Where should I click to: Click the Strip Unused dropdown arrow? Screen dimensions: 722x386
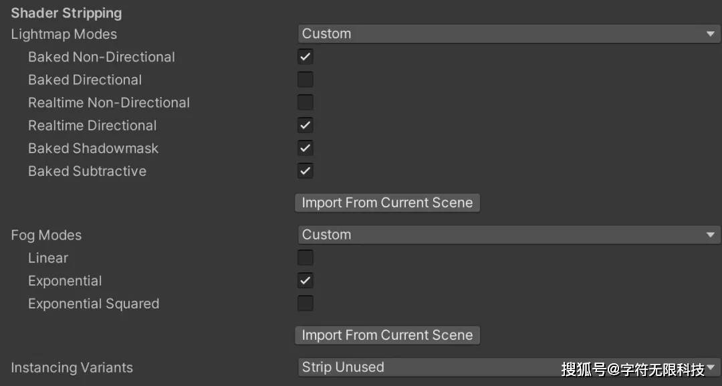[x=711, y=367]
